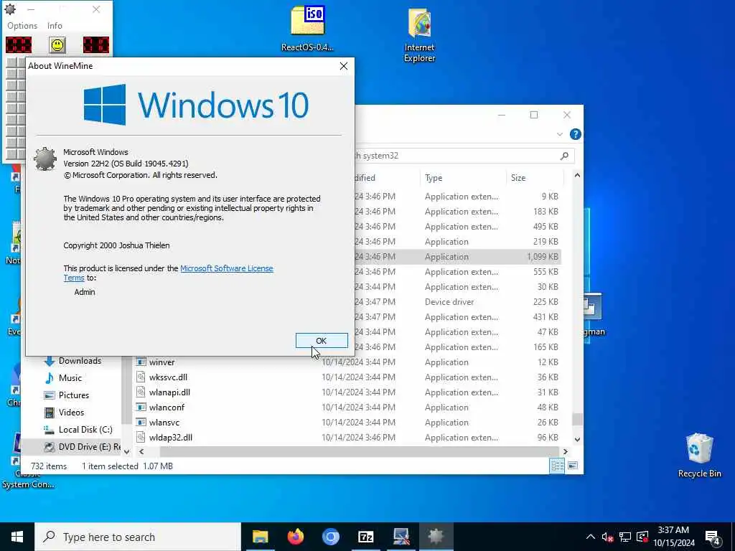
Task: Open Recycle Bin on desktop
Action: [x=699, y=455]
